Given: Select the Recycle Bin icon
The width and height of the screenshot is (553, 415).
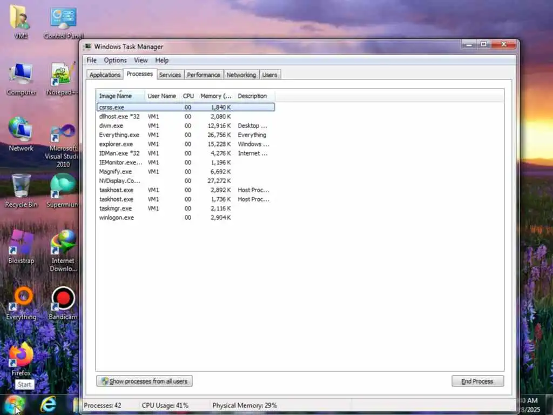Looking at the screenshot, I should [x=21, y=191].
